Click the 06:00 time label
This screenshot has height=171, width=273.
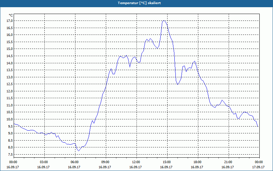pos(74,162)
